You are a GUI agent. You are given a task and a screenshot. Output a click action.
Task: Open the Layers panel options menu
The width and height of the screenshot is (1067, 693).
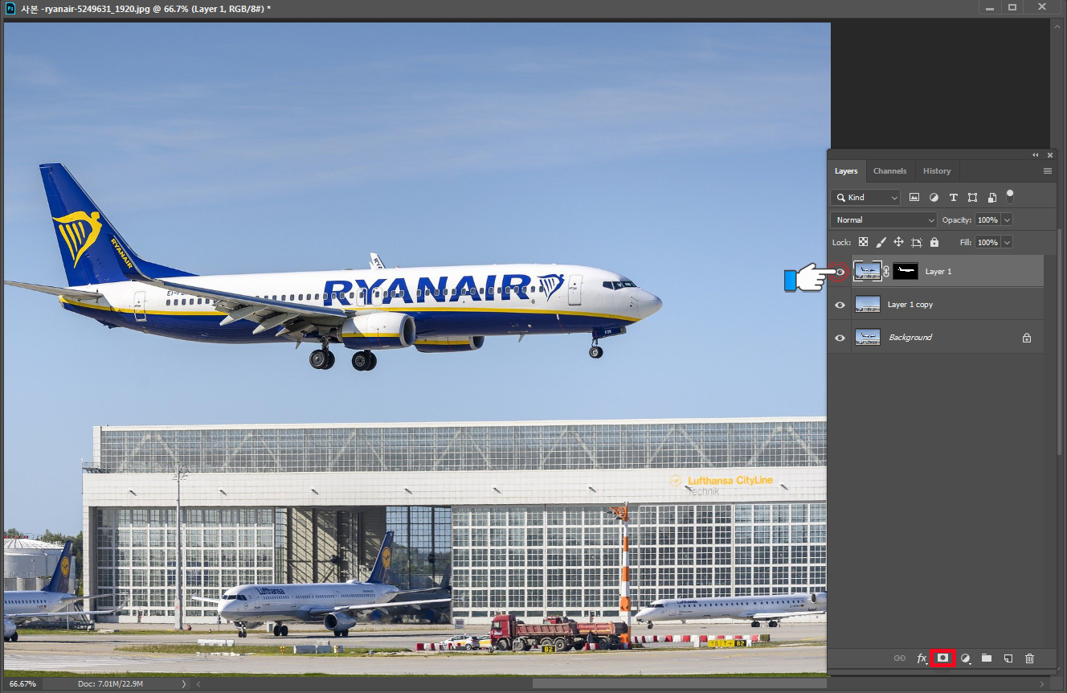click(x=1048, y=171)
